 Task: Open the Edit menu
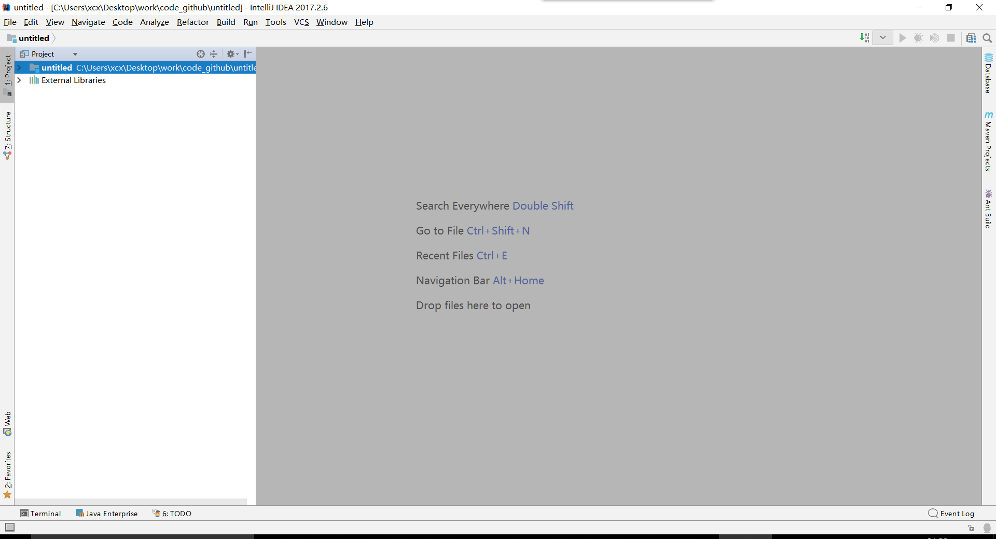pyautogui.click(x=31, y=22)
